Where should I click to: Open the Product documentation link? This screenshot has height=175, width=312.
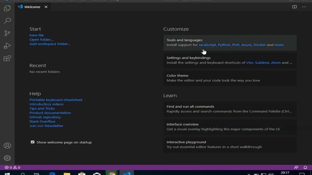(50, 113)
